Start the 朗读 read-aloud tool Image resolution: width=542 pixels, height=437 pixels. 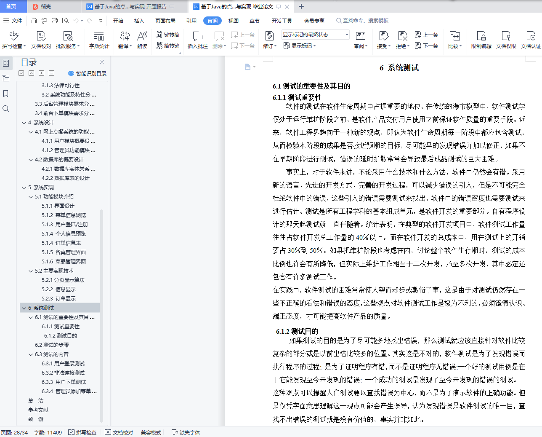[x=142, y=40]
